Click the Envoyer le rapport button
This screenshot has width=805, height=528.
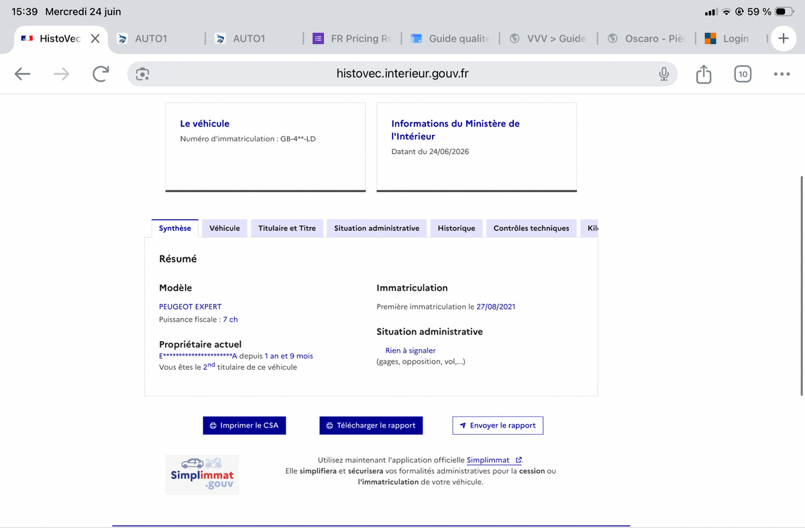498,425
